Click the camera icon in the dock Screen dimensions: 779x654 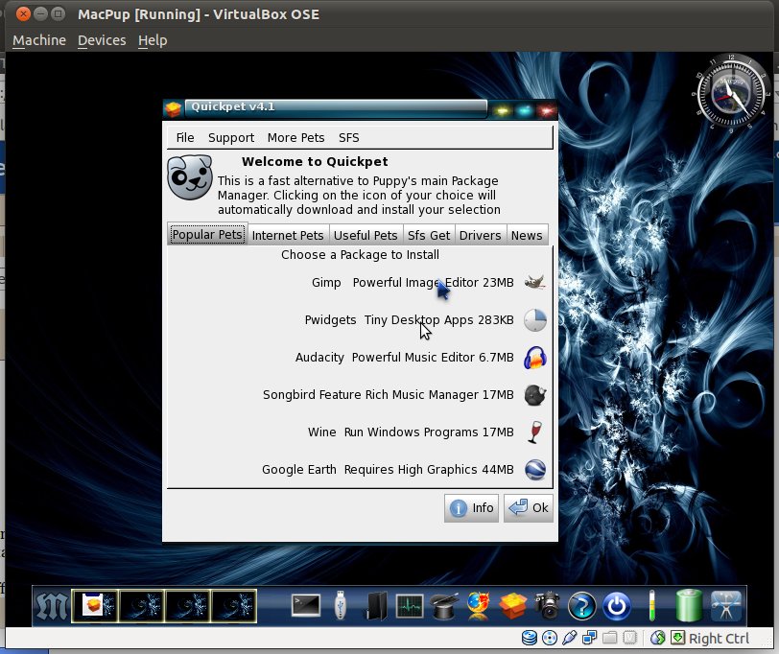click(x=548, y=605)
